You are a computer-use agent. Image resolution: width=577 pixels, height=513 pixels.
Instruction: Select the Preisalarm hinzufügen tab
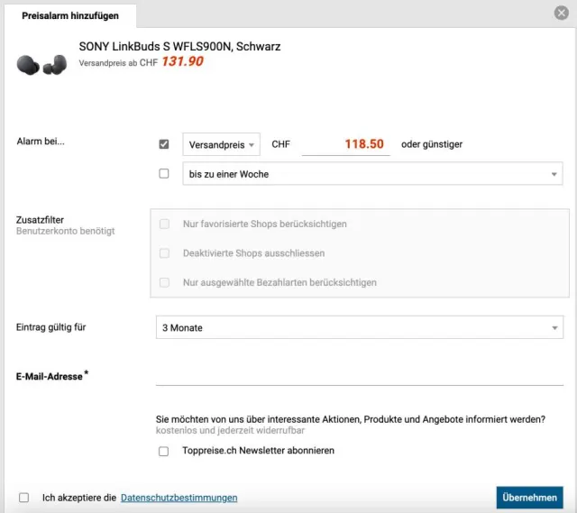[70, 15]
